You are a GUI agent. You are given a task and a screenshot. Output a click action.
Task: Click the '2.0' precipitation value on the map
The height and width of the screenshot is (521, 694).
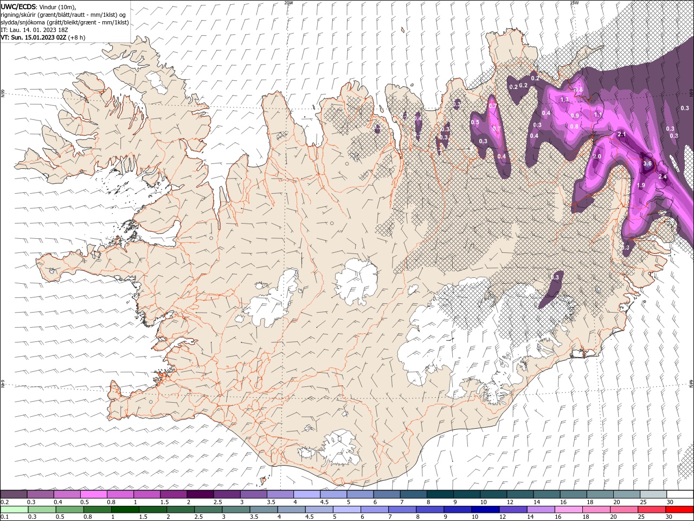(x=597, y=157)
